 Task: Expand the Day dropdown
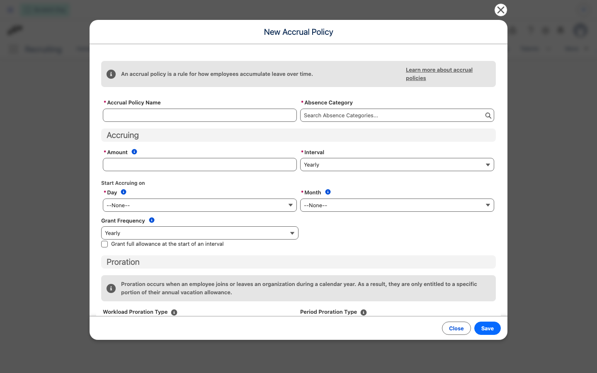click(200, 205)
